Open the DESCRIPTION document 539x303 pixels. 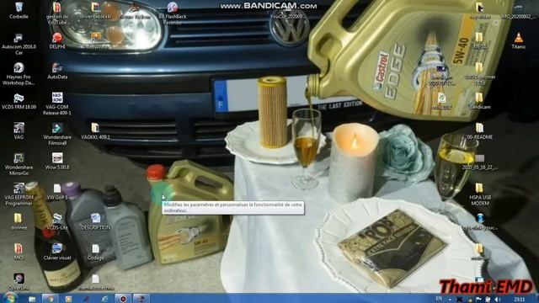[x=95, y=221]
